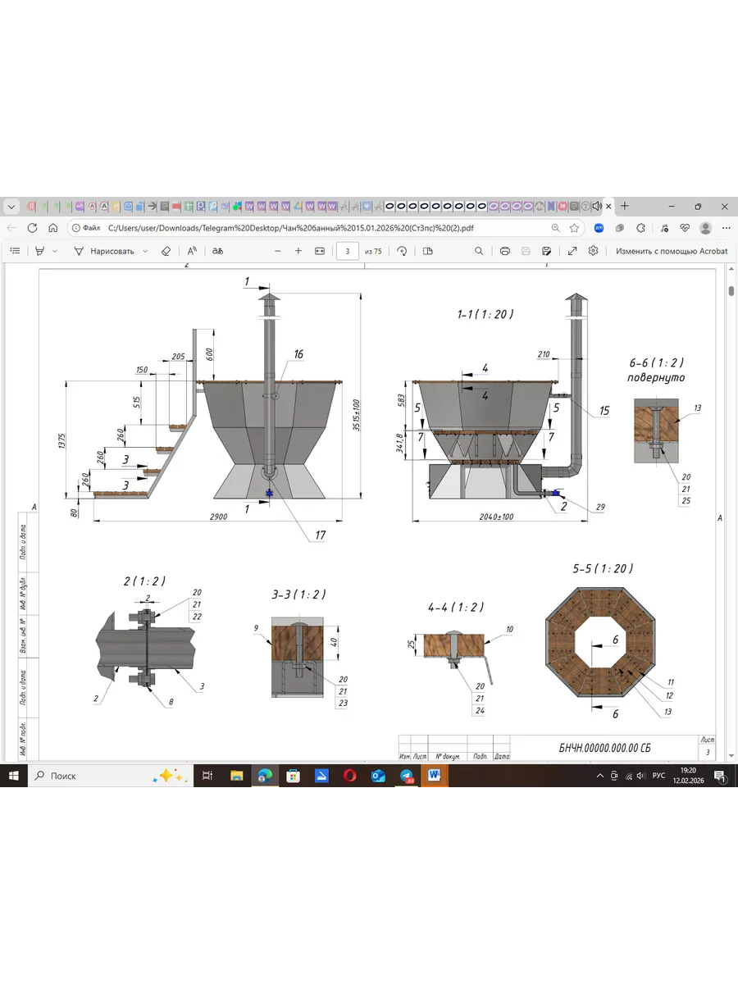Click the Save As floppy disk icon
The height and width of the screenshot is (984, 738).
point(546,251)
